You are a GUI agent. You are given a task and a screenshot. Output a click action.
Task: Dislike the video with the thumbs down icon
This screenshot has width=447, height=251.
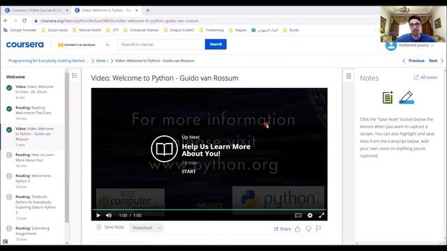tap(309, 229)
